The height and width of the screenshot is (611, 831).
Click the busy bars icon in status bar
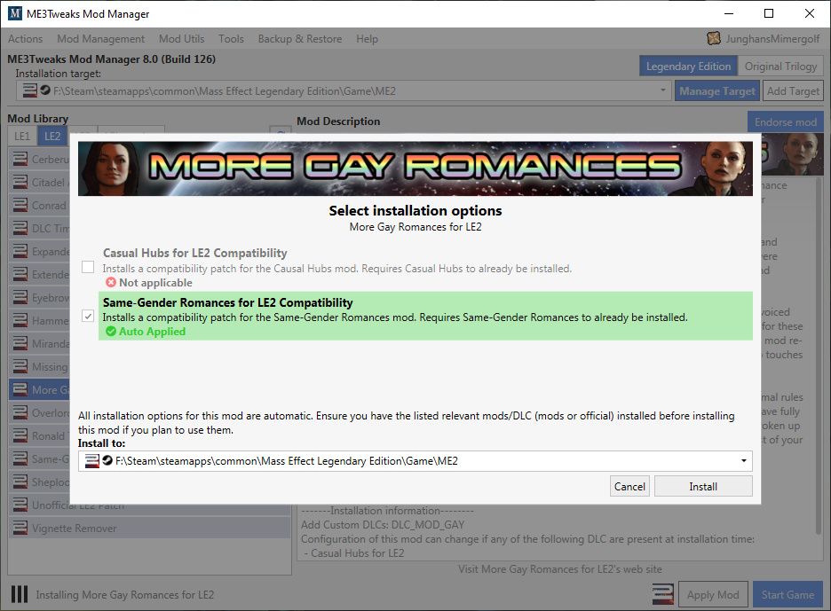click(20, 594)
